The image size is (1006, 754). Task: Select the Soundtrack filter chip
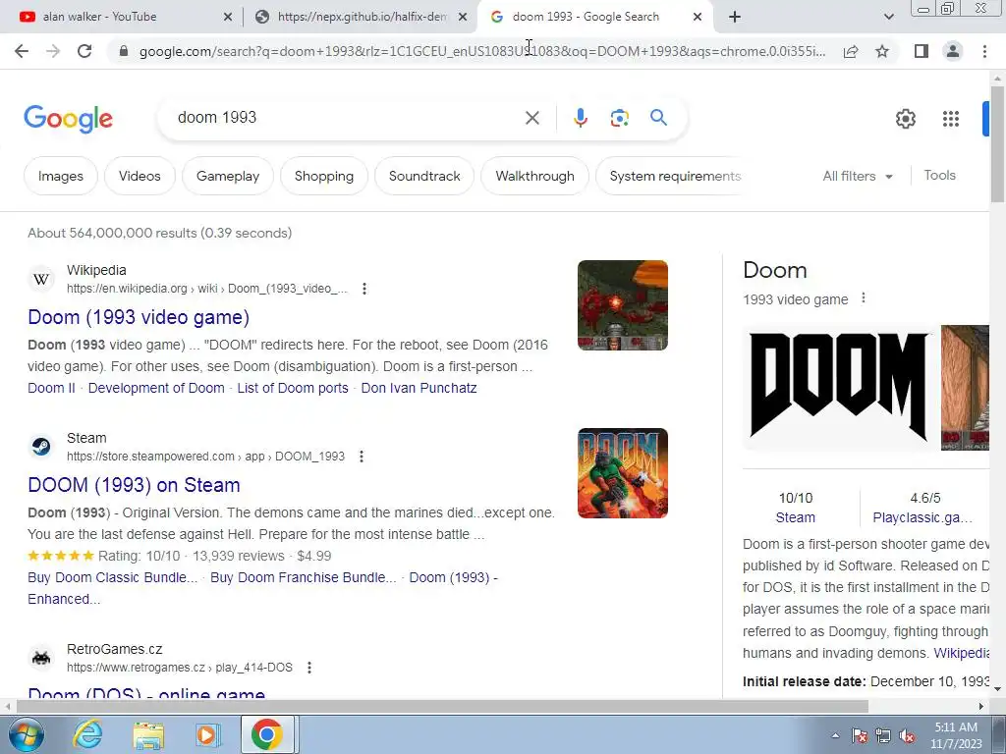point(424,177)
